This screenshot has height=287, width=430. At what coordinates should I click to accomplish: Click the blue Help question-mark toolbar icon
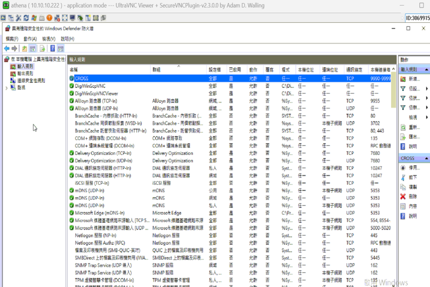(52, 48)
